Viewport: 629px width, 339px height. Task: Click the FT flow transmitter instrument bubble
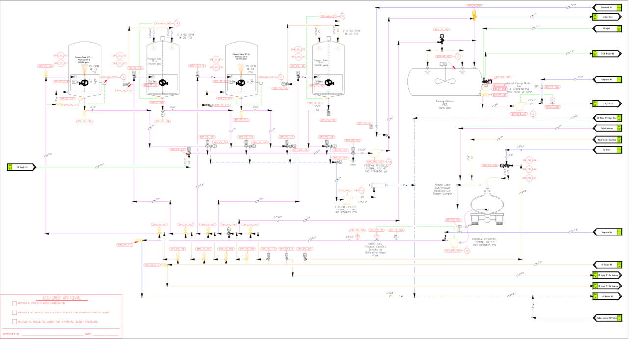point(376,236)
